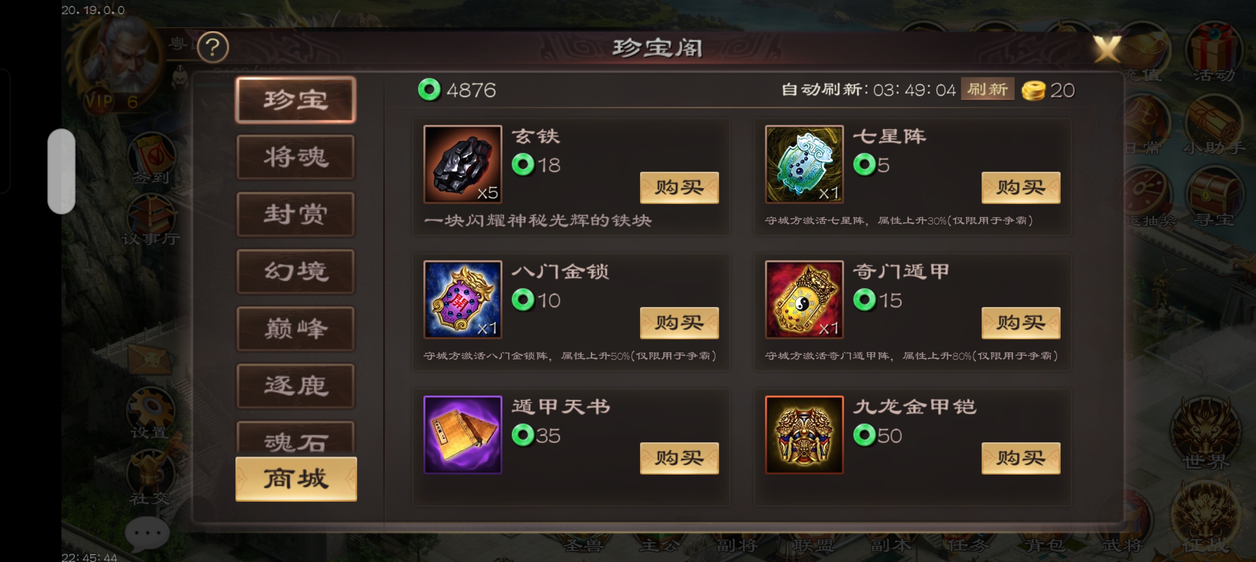The height and width of the screenshot is (562, 1256).
Task: Switch to the 封赏 tab
Action: pos(295,214)
